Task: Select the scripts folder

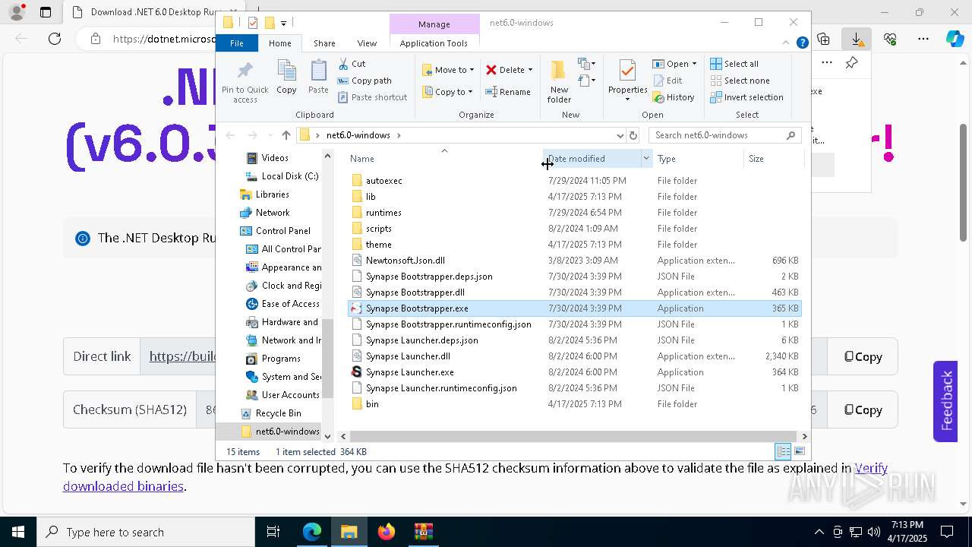Action: click(379, 229)
